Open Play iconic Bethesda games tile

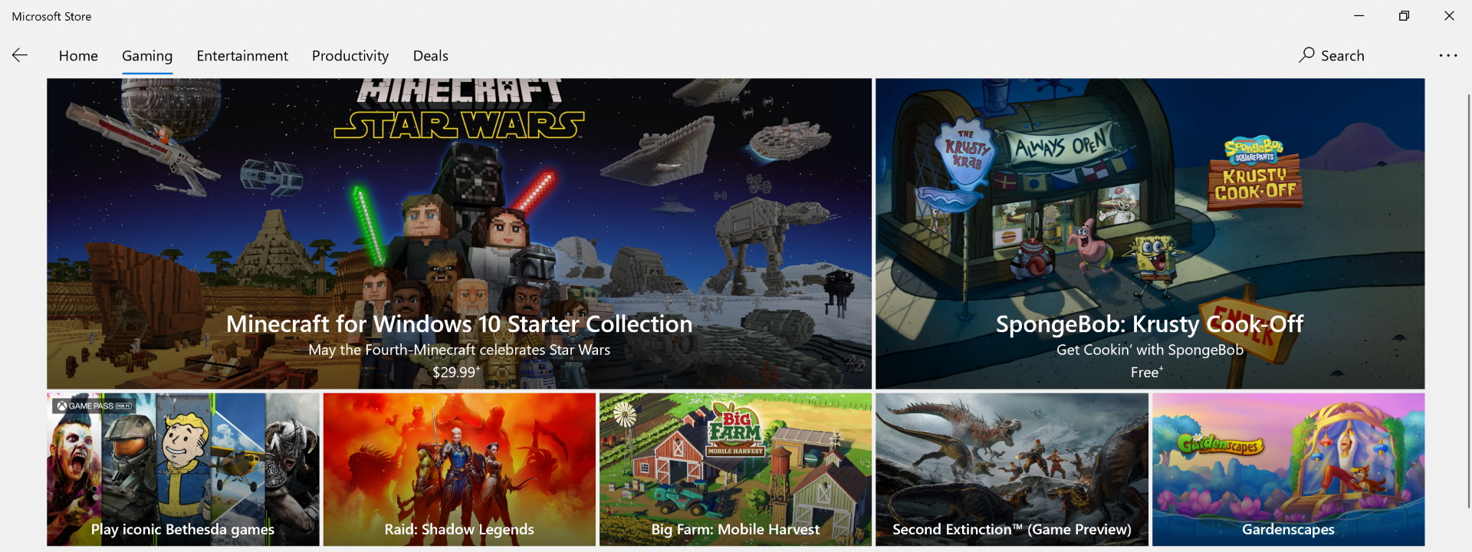click(x=183, y=469)
